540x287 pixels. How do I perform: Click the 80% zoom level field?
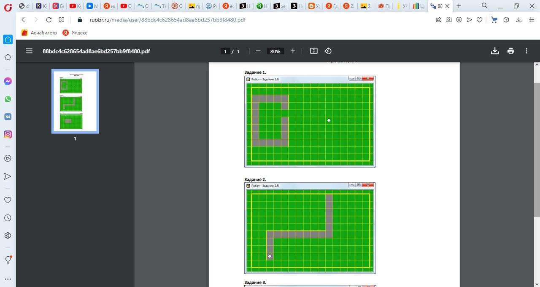pyautogui.click(x=275, y=51)
